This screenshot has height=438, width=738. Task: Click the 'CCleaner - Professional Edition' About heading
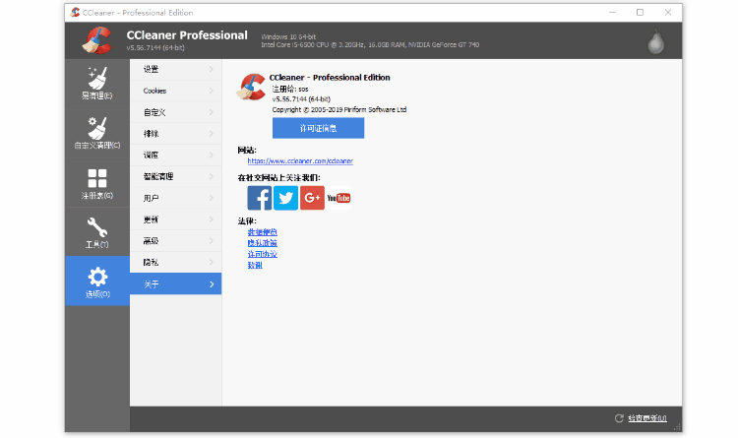tap(330, 78)
